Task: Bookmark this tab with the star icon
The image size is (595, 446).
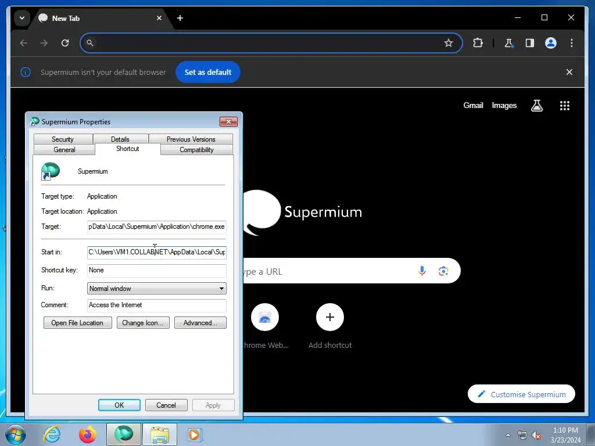Action: coord(449,43)
